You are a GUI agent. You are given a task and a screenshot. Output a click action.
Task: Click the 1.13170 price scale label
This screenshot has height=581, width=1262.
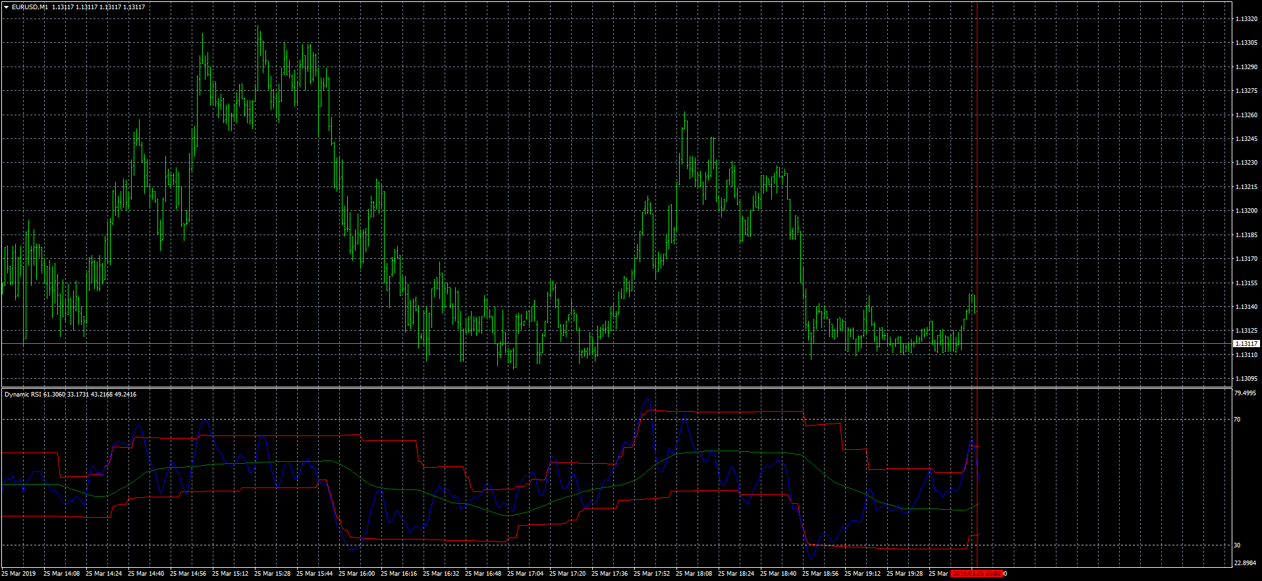pos(1246,259)
